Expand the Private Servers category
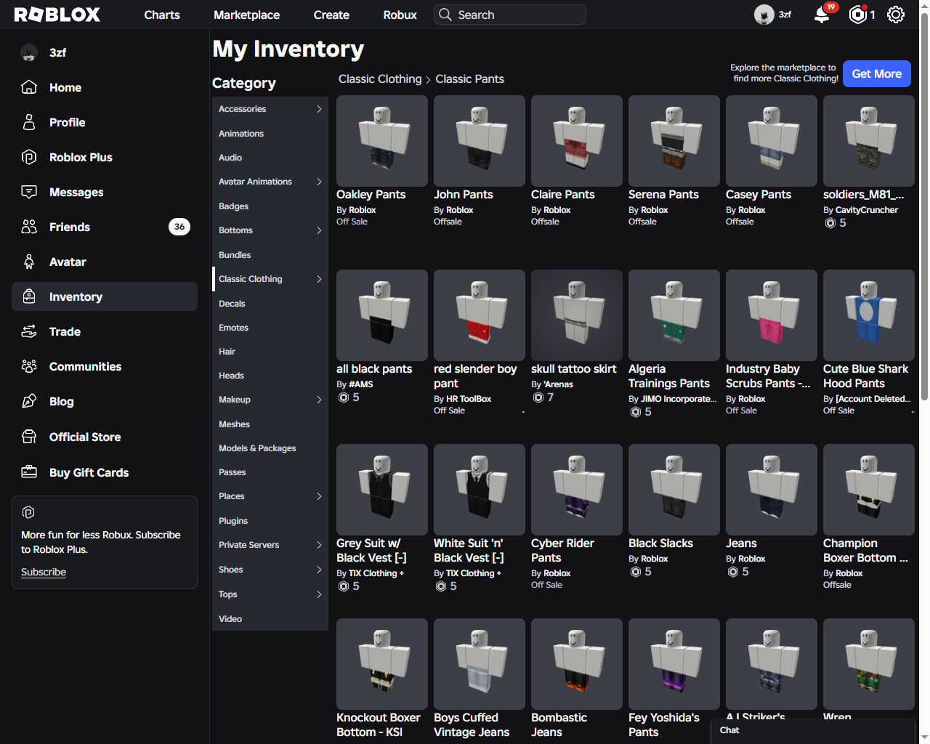Screen dimensions: 930x744 coord(319,545)
